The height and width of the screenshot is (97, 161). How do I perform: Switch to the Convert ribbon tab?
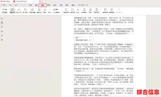pyautogui.click(x=73, y=5)
